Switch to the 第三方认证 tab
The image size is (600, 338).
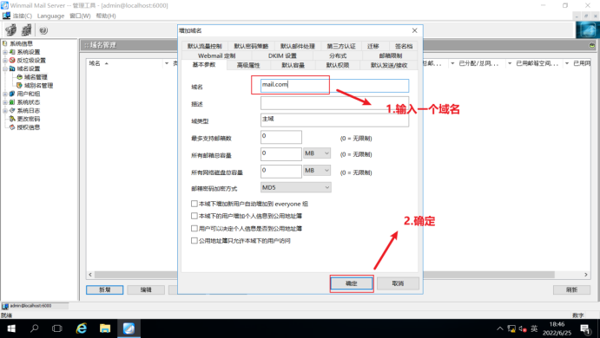341,46
